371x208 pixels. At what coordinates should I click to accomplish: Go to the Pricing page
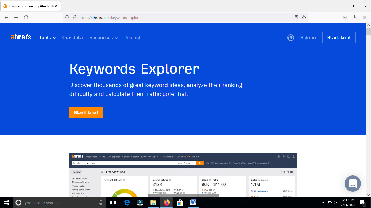pos(132,38)
